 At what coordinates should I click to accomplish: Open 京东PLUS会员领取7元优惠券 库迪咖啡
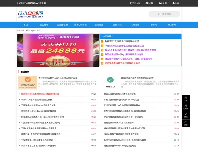[x=125, y=111]
